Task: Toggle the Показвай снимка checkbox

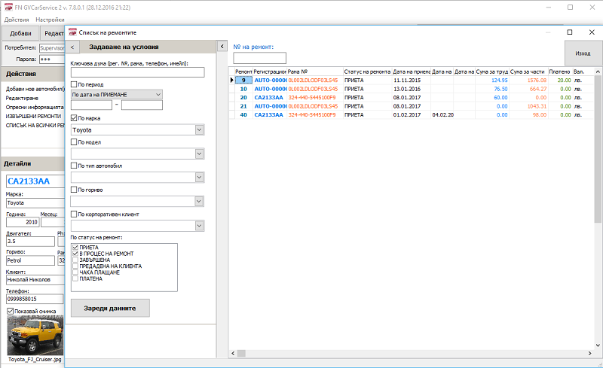Action: pyautogui.click(x=10, y=311)
